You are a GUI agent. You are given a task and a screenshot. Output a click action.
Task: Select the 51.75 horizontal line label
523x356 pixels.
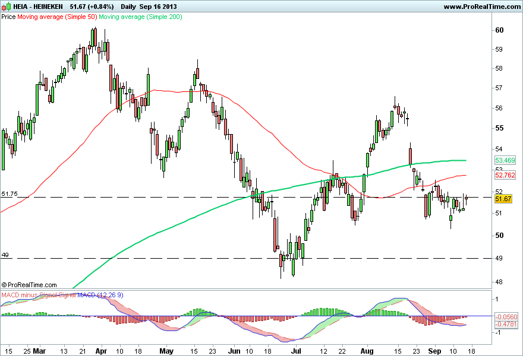pyautogui.click(x=10, y=194)
